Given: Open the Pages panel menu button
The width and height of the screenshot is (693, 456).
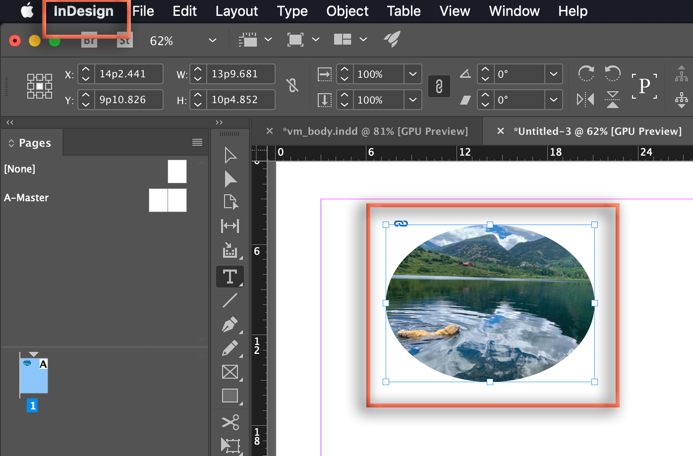Looking at the screenshot, I should [x=197, y=142].
